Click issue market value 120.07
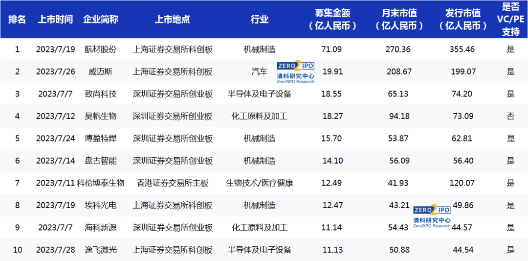Image resolution: width=528 pixels, height=261 pixels. click(x=462, y=183)
